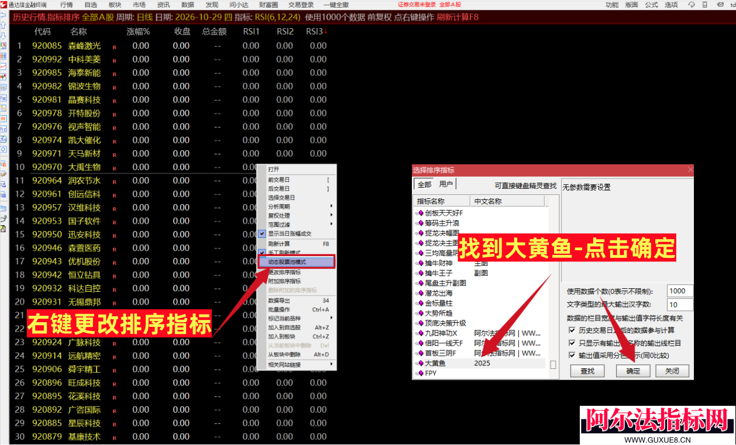Select 擒牛财神 in the indicator list
The height and width of the screenshot is (445, 736).
(x=479, y=264)
